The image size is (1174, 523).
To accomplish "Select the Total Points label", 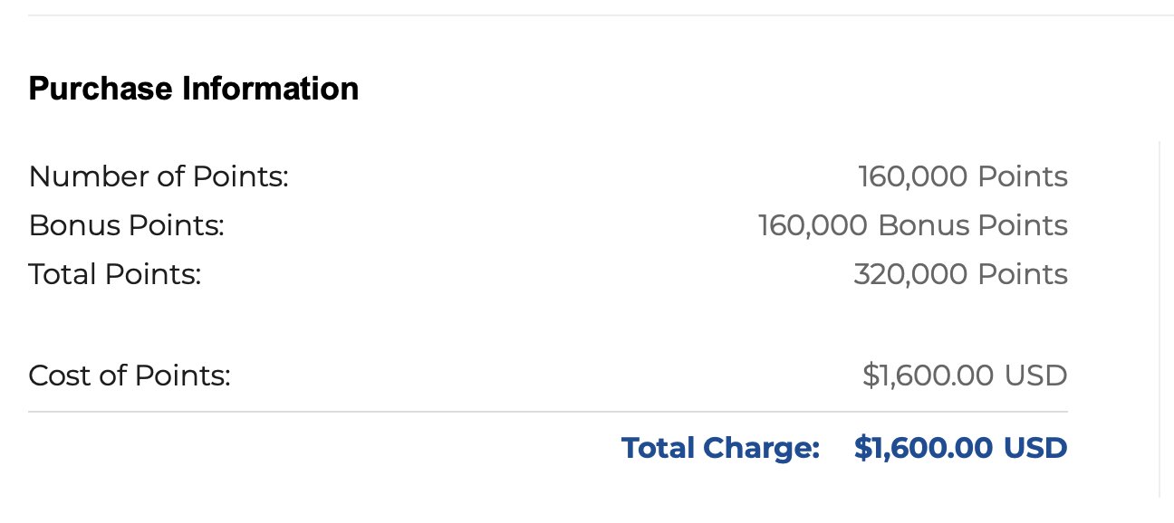I will point(115,274).
